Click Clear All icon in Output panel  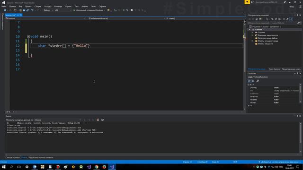coord(98,120)
